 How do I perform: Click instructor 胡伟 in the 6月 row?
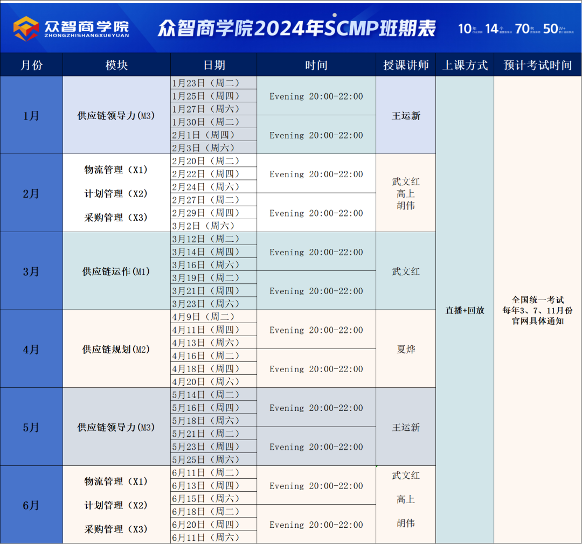406,523
